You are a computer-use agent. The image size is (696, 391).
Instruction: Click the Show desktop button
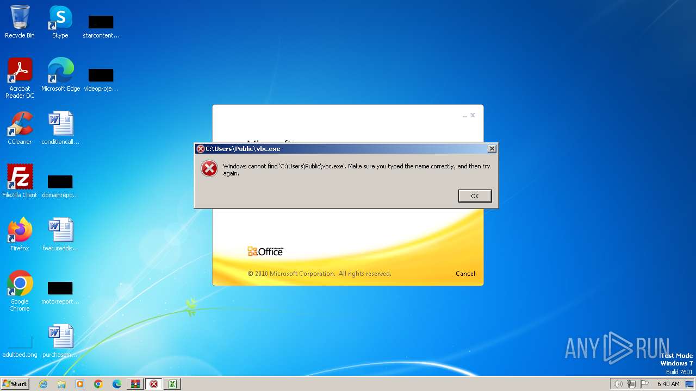pyautogui.click(x=689, y=384)
